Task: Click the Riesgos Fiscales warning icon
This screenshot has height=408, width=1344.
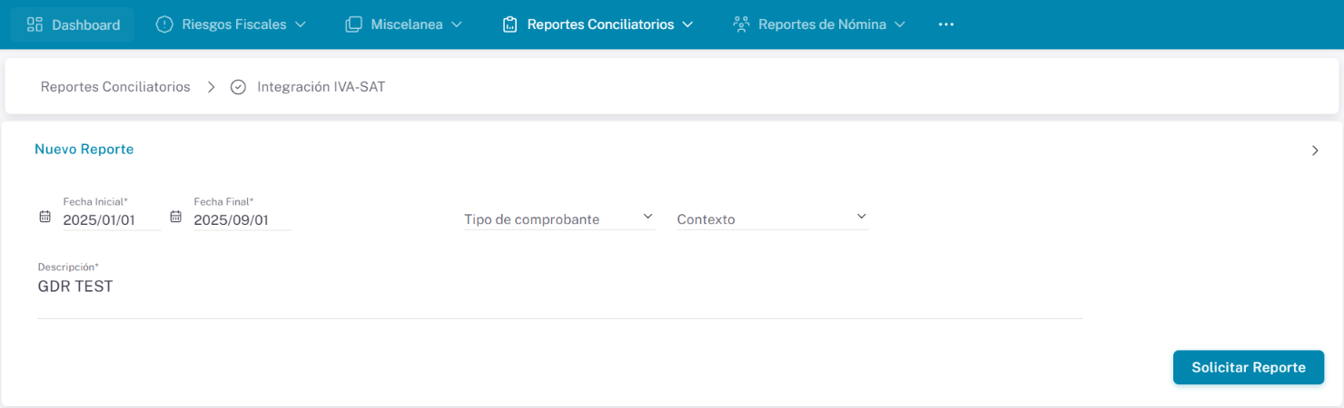Action: pyautogui.click(x=164, y=24)
